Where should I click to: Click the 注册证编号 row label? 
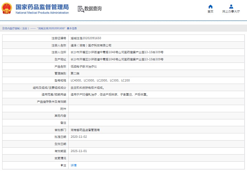(59, 38)
